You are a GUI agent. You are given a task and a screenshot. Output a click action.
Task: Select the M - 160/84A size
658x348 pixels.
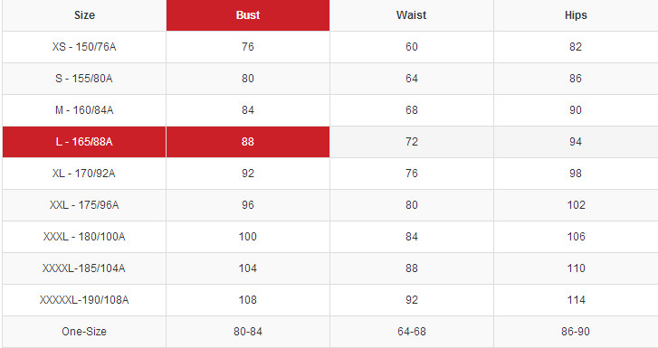84,110
